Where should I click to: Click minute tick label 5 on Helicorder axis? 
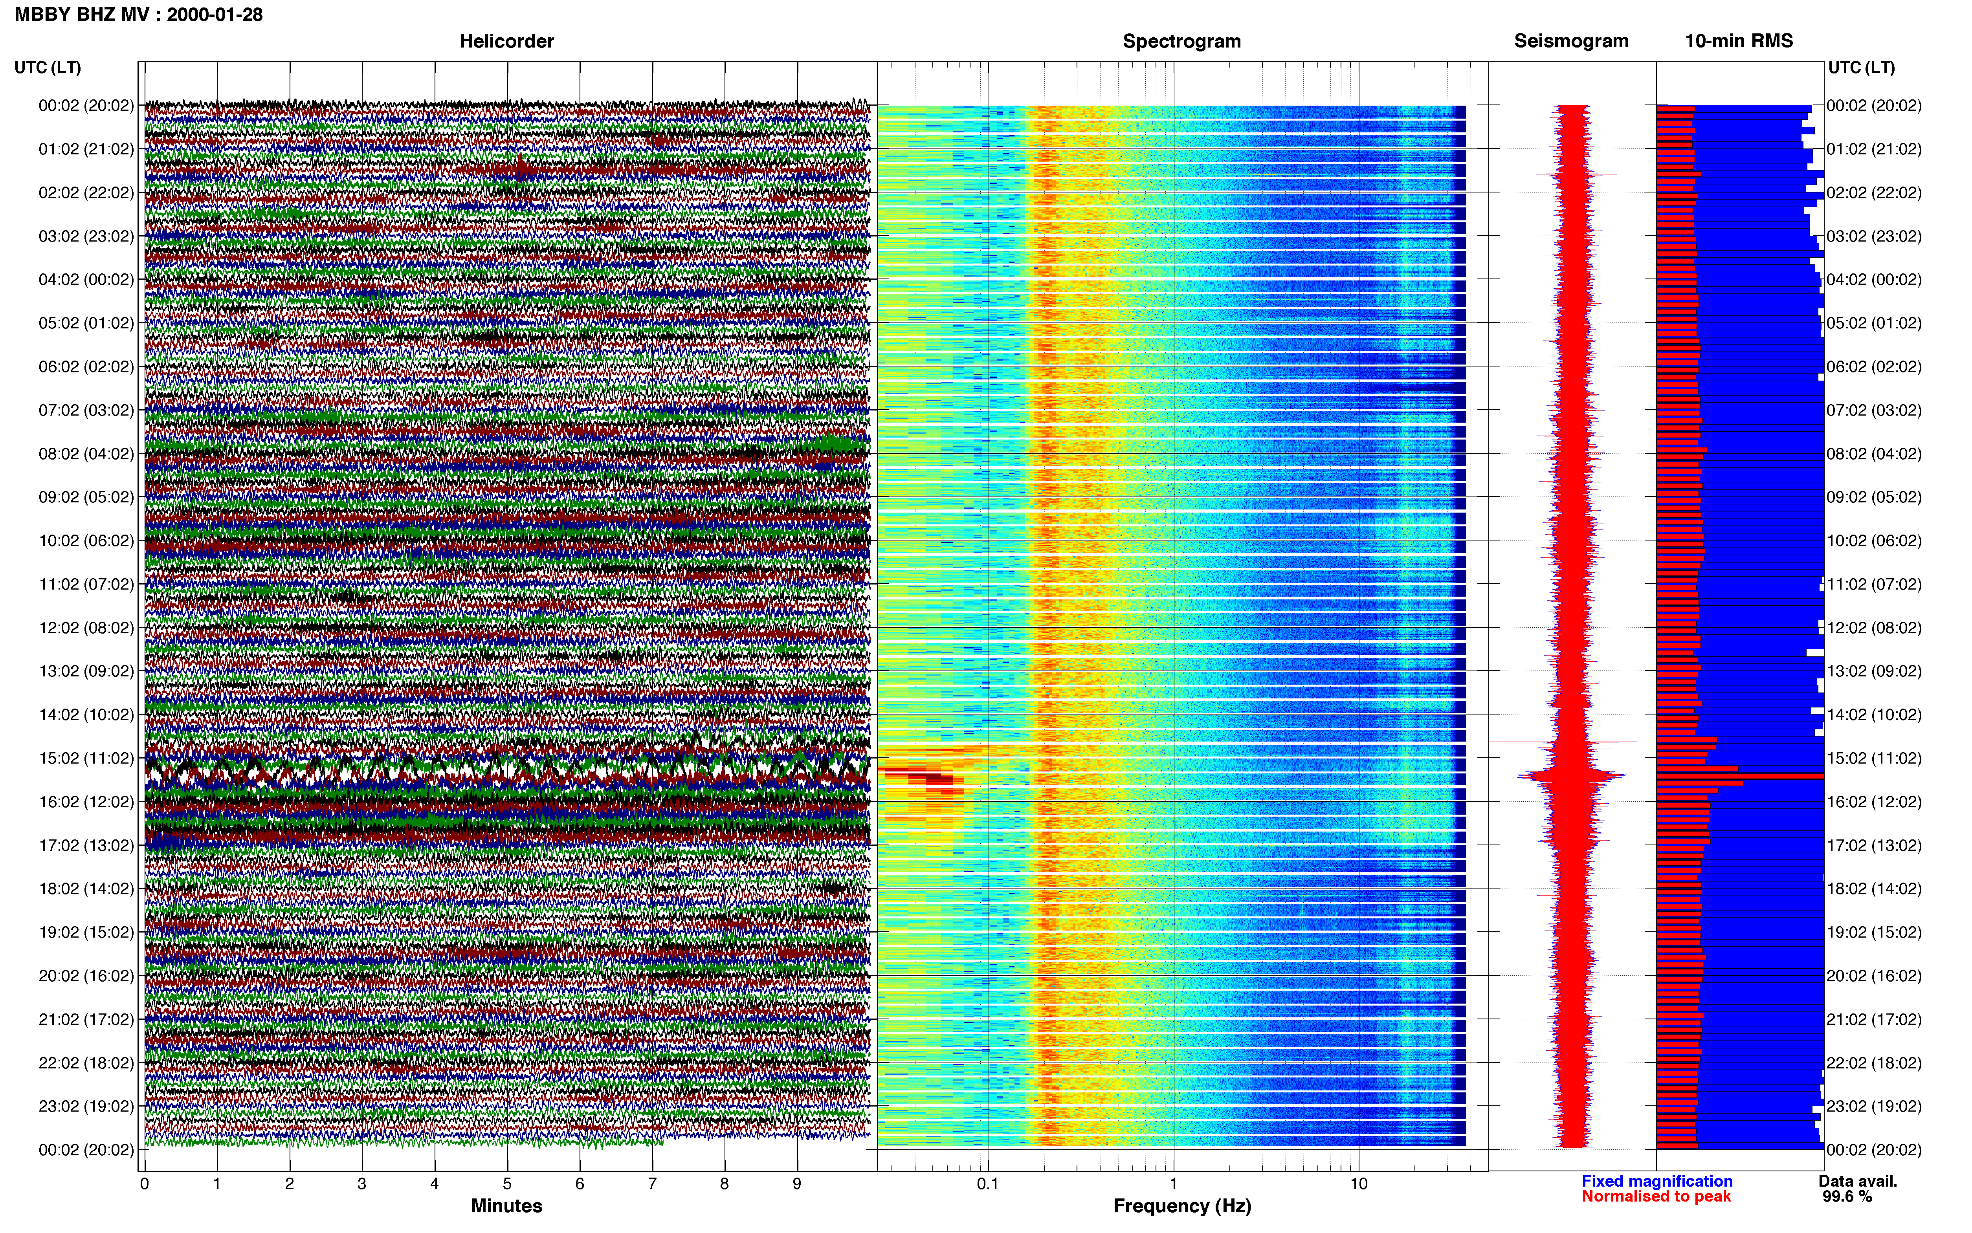(507, 1184)
